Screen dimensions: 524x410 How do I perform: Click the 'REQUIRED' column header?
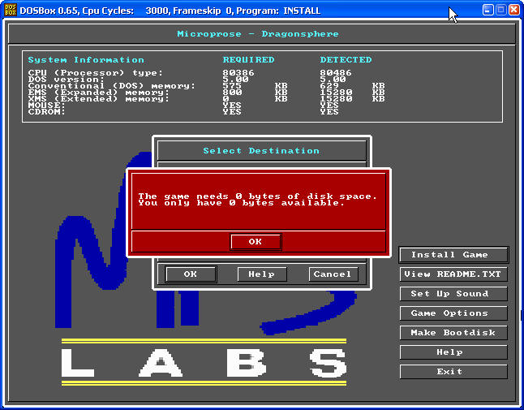coord(248,60)
